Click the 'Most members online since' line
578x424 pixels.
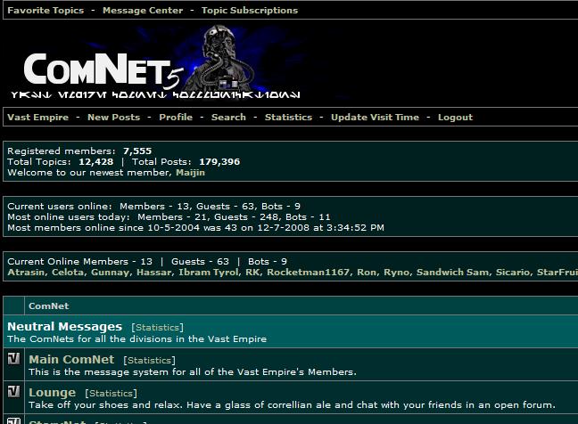pyautogui.click(x=195, y=227)
